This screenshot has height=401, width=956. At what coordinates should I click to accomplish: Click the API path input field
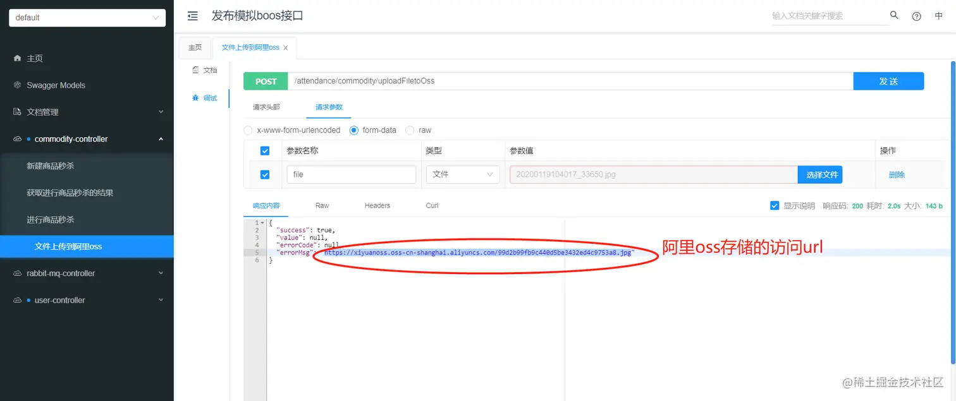pyautogui.click(x=569, y=81)
